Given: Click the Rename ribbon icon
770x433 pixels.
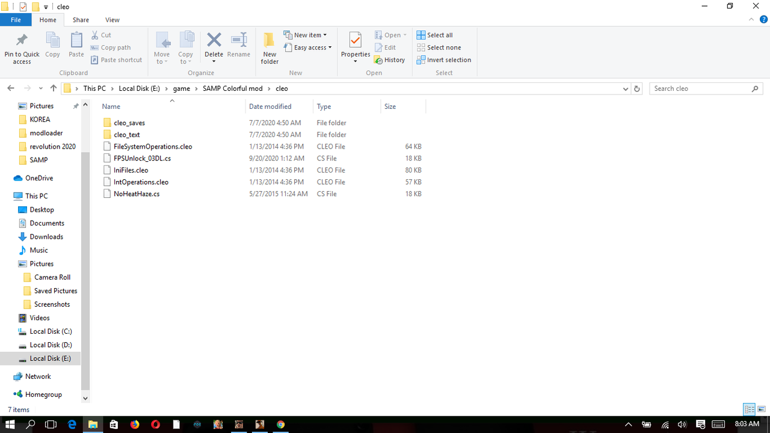Looking at the screenshot, I should tap(239, 46).
